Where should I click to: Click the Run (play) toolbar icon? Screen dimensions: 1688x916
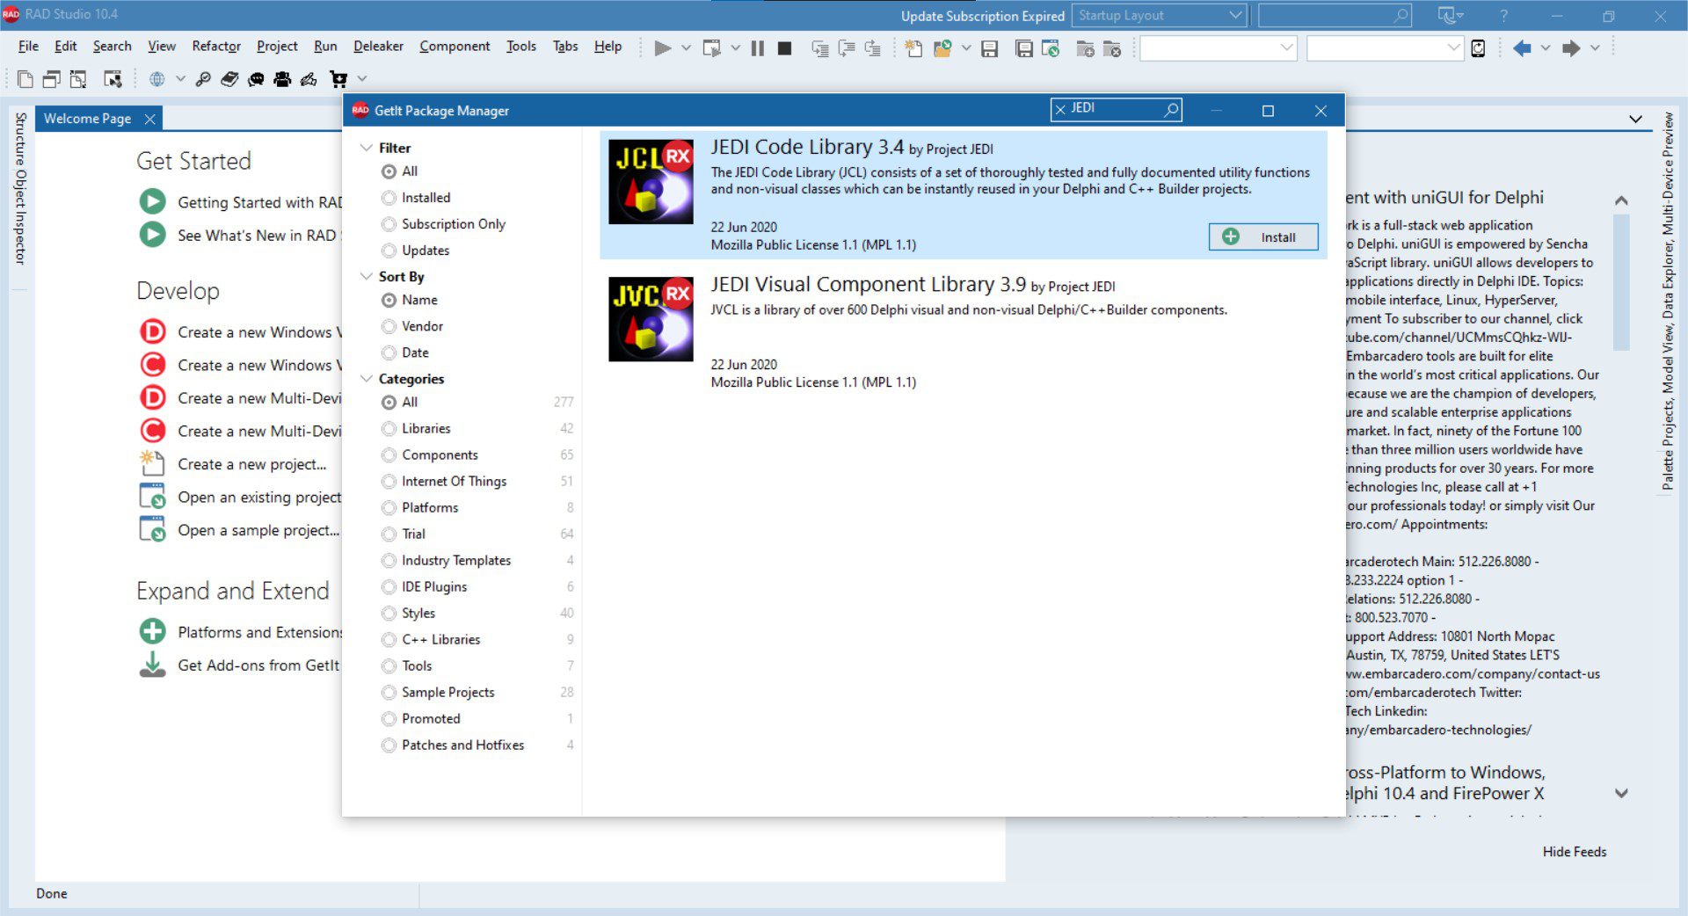(663, 48)
